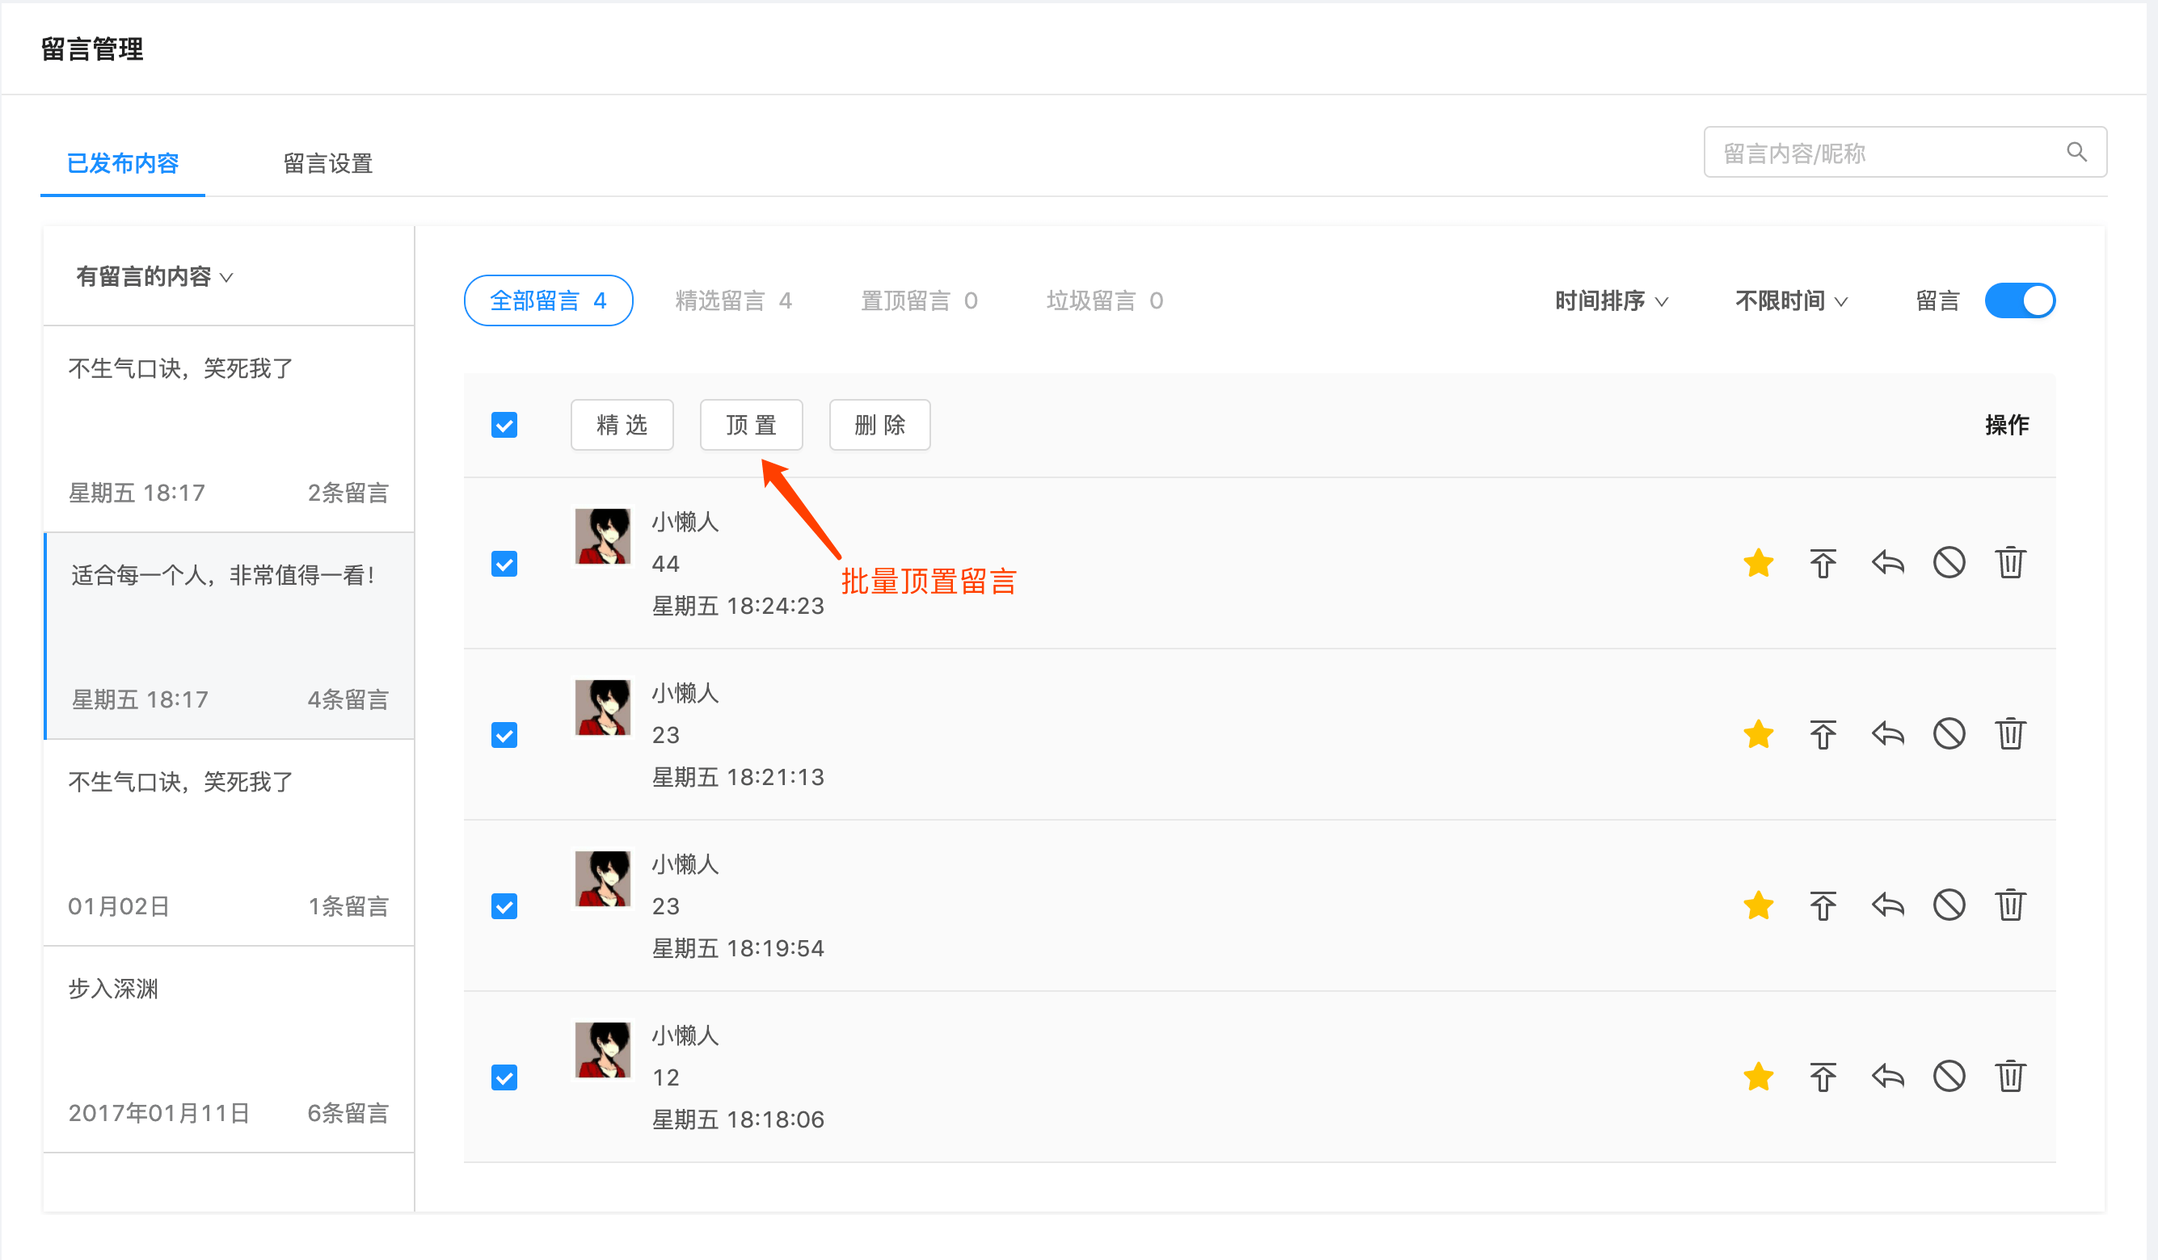
Task: Click the 操作 column header
Action: [x=2006, y=425]
